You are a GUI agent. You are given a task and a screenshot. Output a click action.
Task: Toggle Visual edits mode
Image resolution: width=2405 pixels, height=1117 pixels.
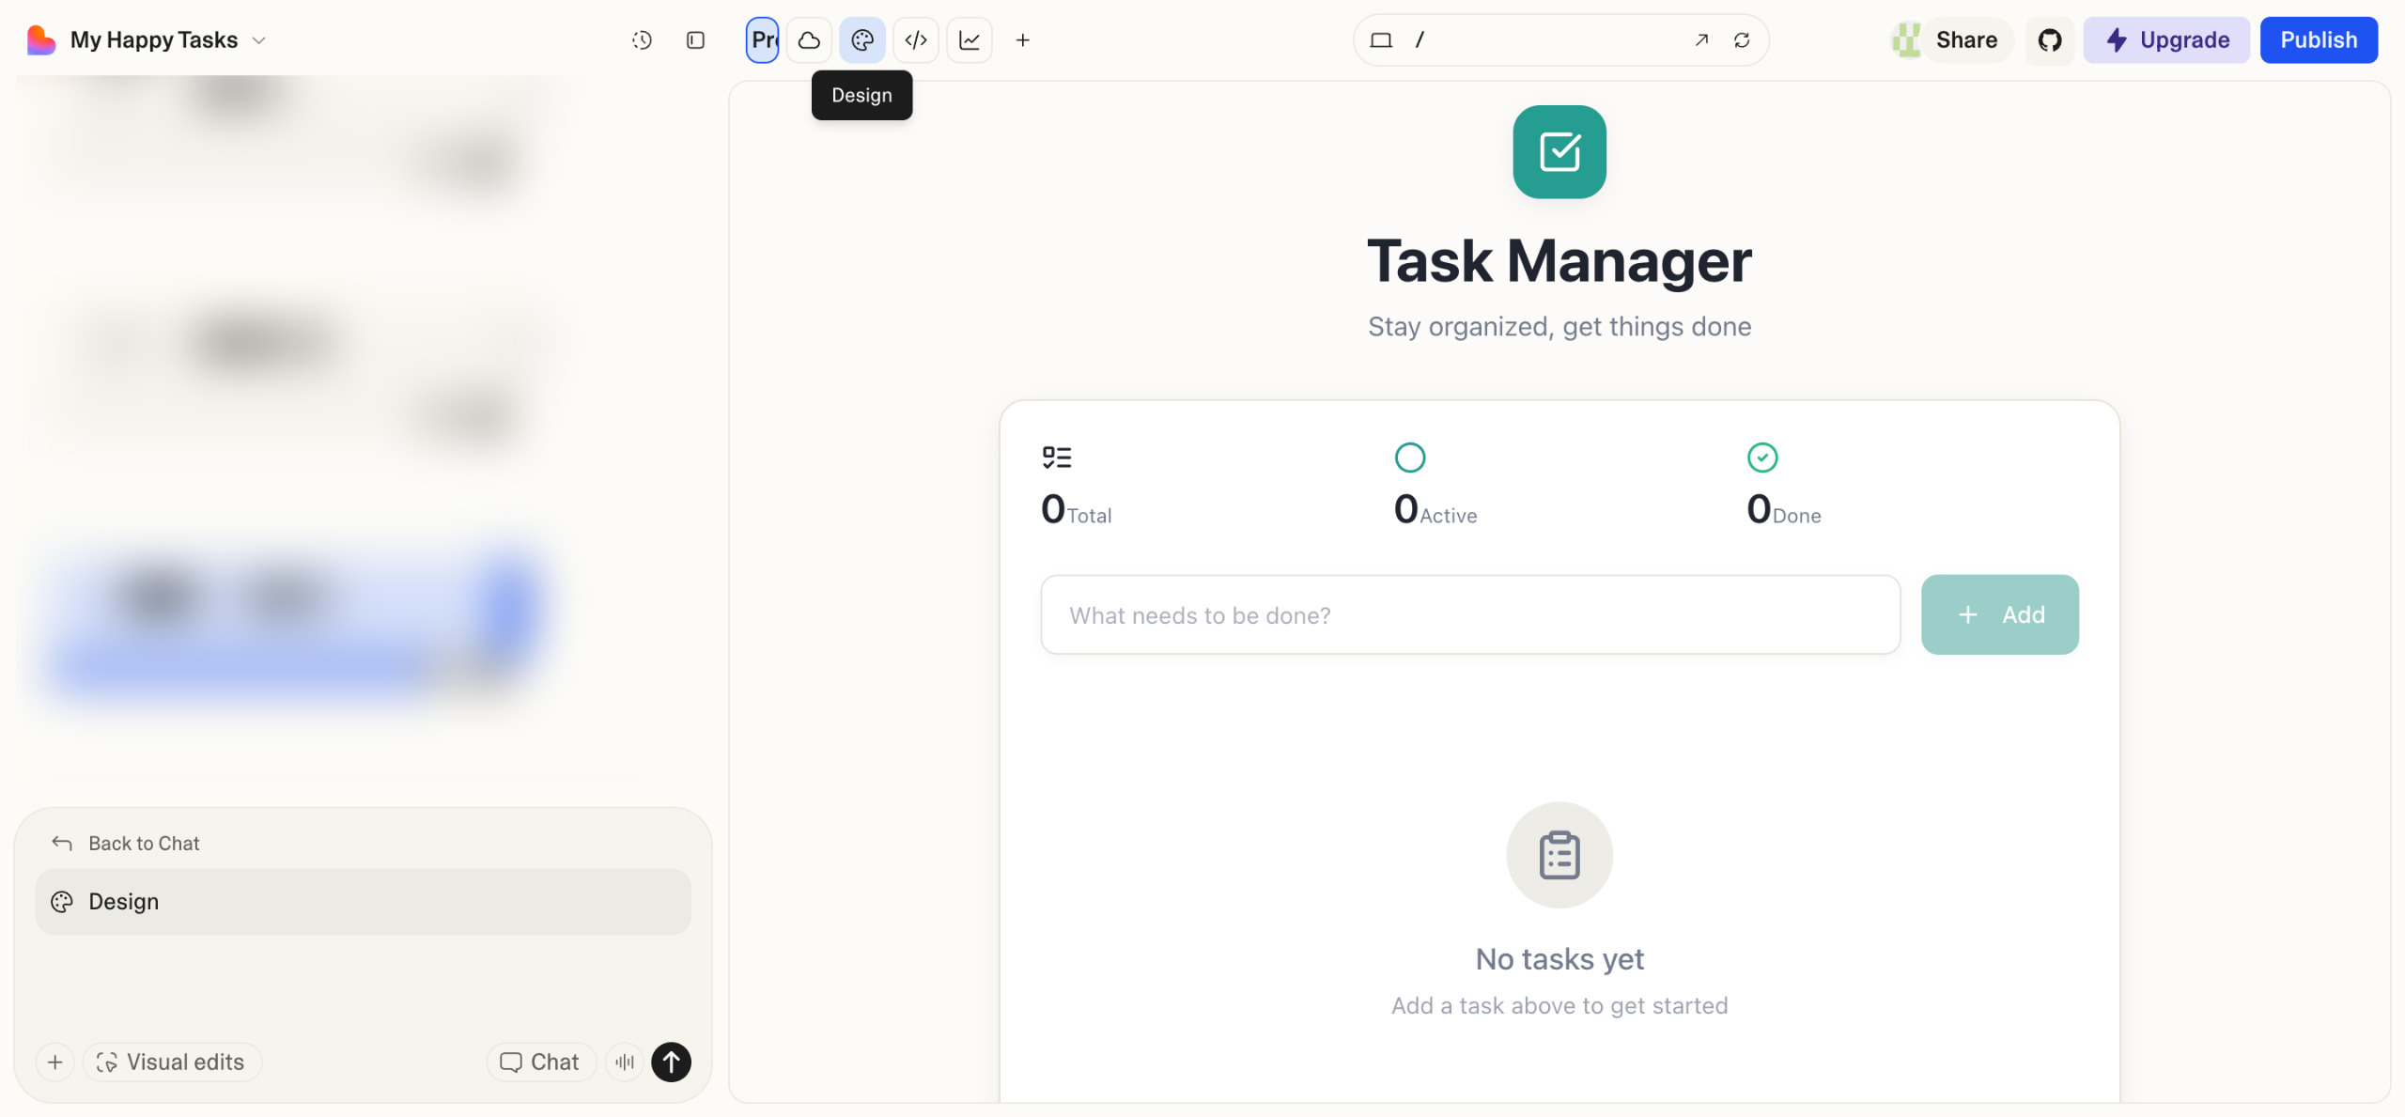coord(172,1062)
